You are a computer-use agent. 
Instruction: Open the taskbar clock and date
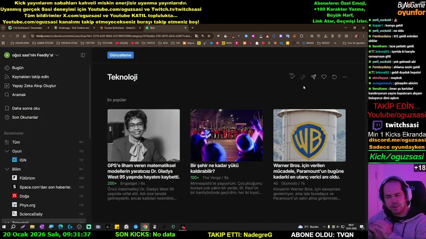351,227
